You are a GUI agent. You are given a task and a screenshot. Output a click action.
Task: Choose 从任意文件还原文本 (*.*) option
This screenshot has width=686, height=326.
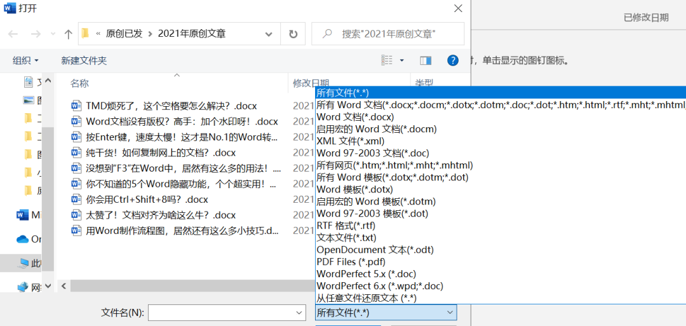[x=501, y=298]
